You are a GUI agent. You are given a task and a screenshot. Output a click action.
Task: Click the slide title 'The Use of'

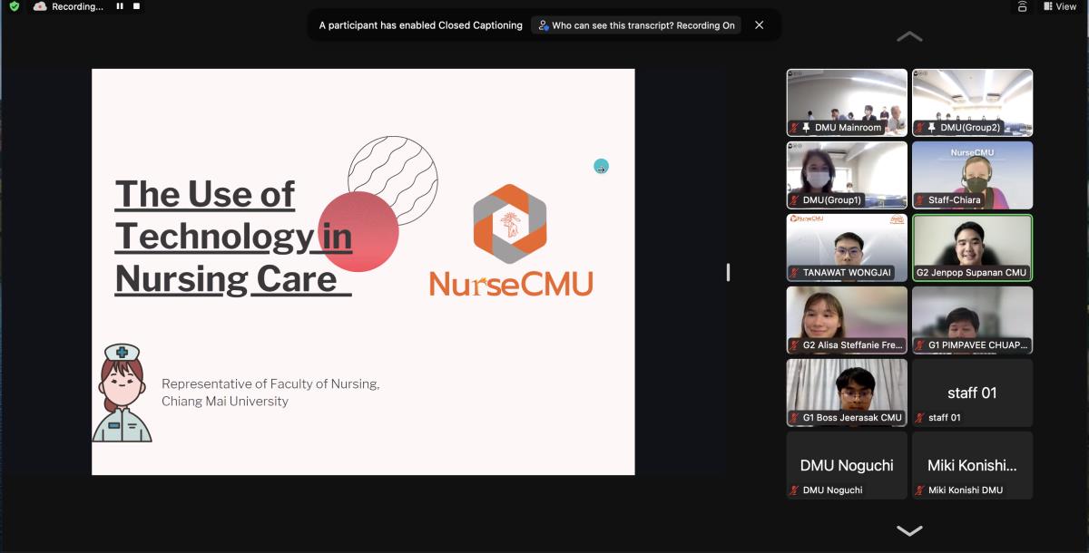pos(205,194)
